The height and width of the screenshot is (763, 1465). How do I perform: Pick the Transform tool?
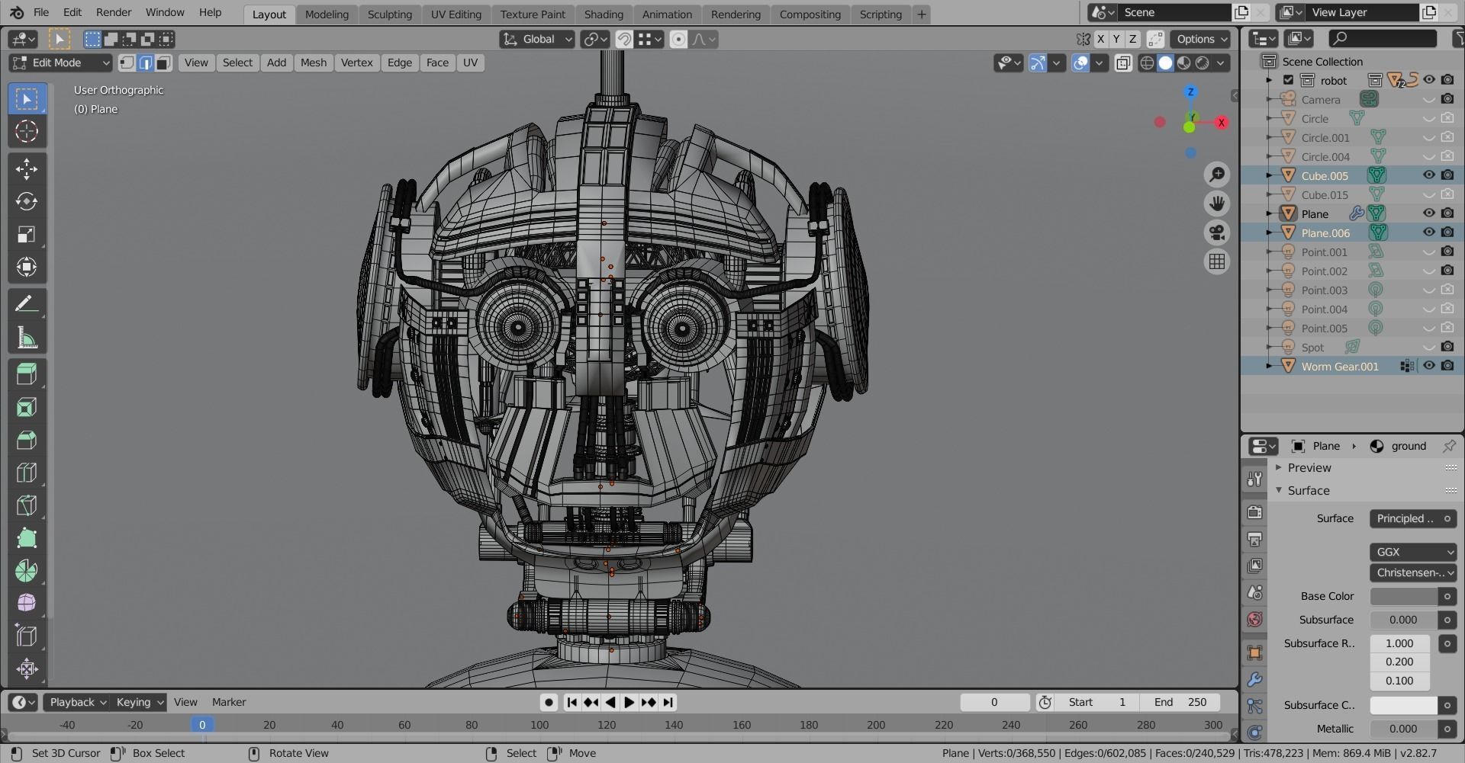[x=27, y=267]
